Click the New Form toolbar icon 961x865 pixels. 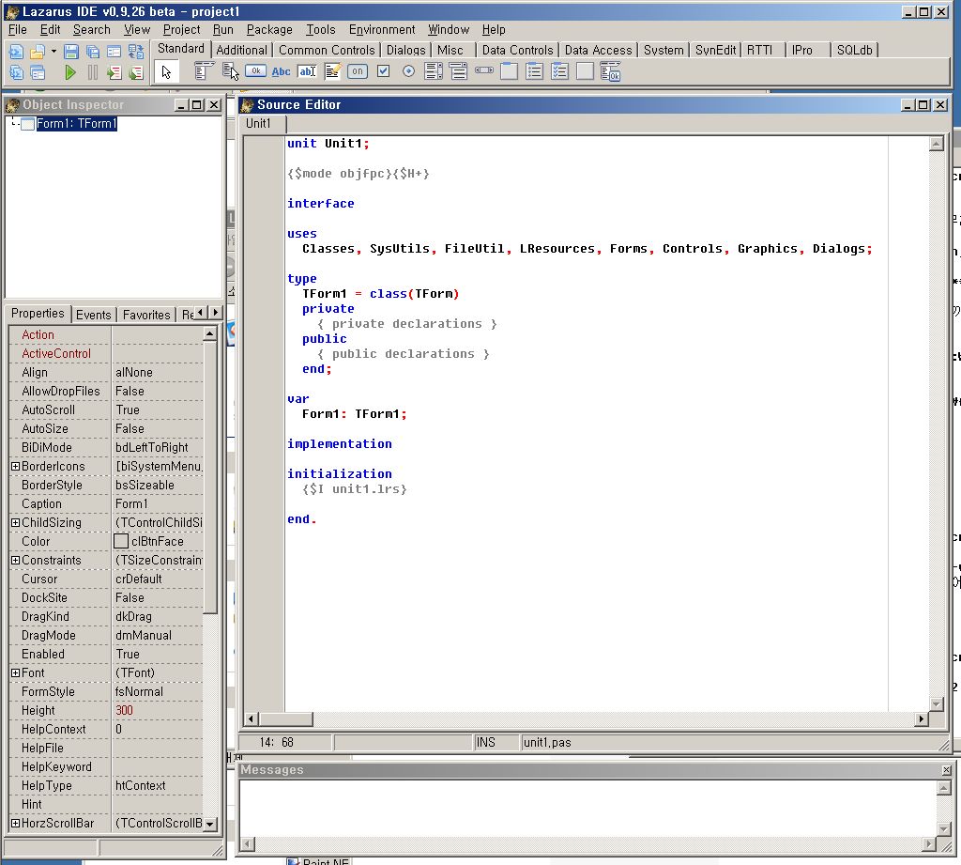tap(114, 52)
